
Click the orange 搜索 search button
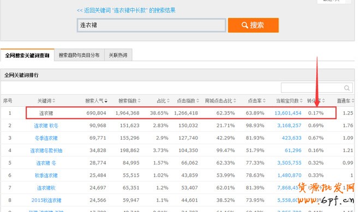253,25
